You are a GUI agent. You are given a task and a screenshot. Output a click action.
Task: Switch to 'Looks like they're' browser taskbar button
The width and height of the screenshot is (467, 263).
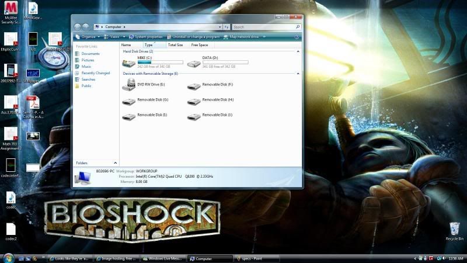pyautogui.click(x=71, y=258)
